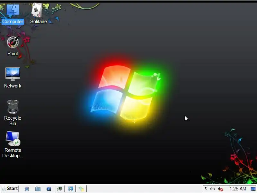Click the taskbar button with yellow-green icon
The image size is (257, 193).
[82, 189]
